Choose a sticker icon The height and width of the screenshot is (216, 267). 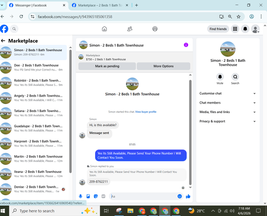coord(96,196)
